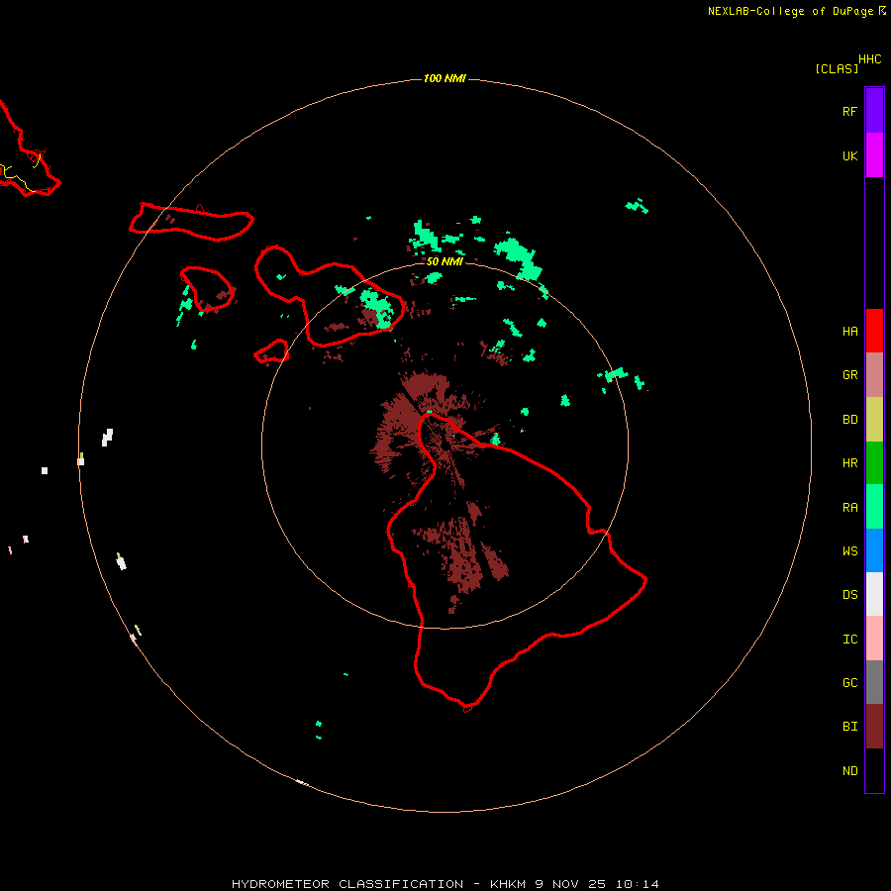
Task: Click the Hydrometeor Classification KHKM caption
Action: pos(445,884)
